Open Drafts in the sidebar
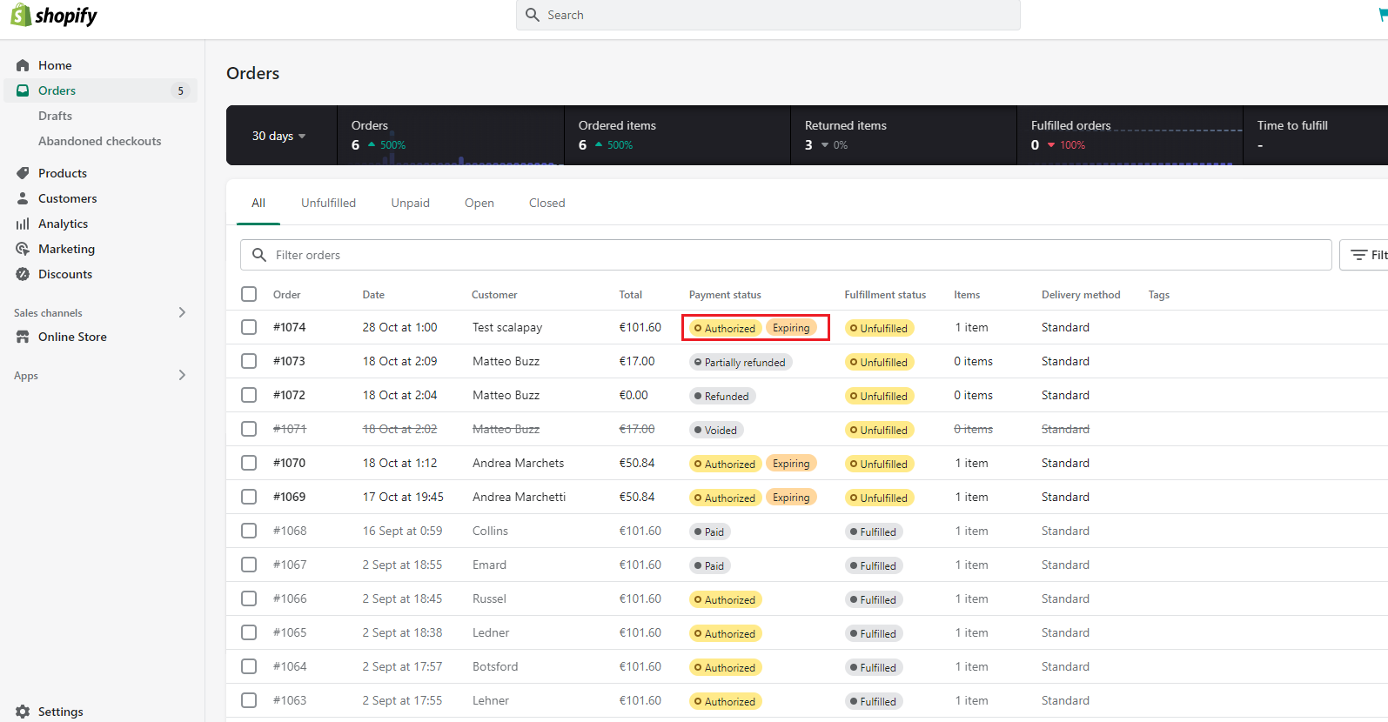The image size is (1388, 722). click(x=55, y=116)
